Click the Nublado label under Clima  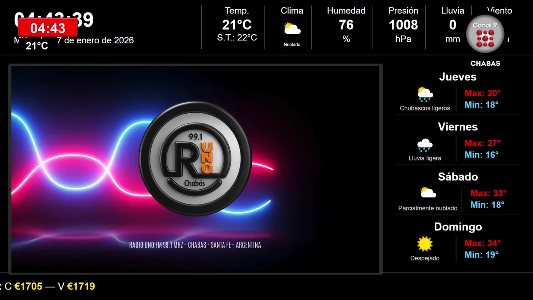pyautogui.click(x=292, y=45)
